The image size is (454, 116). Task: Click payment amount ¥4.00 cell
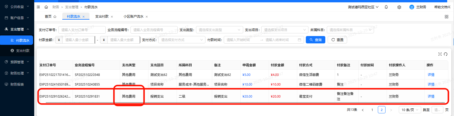pyautogui.click(x=275, y=75)
